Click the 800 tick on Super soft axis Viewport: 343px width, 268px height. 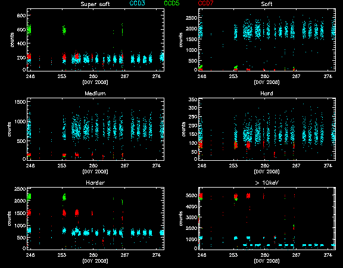pos(21,15)
